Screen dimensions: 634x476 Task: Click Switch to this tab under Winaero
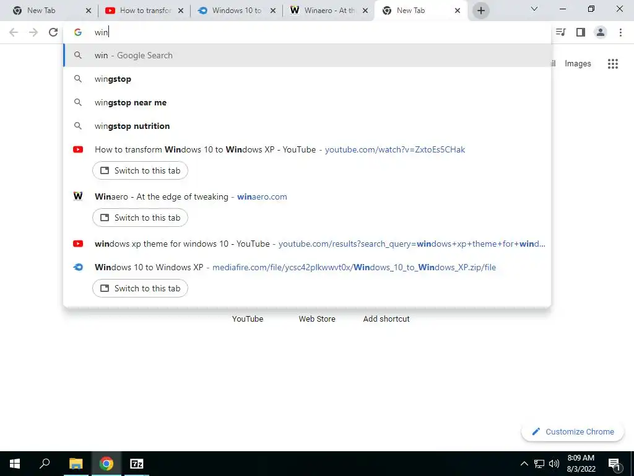[140, 218]
